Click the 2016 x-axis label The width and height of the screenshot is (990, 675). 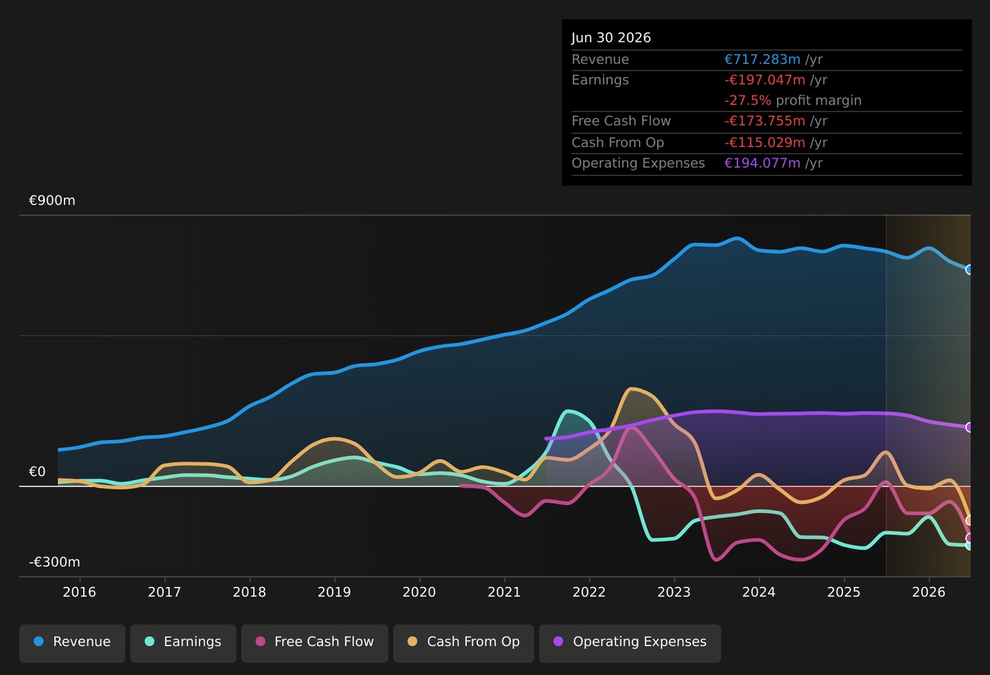(x=80, y=593)
